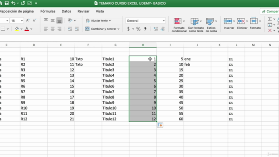Viewport: 279px width, 157px height.
Task: Open Dar formato como tabla gallery
Action: click(x=196, y=25)
